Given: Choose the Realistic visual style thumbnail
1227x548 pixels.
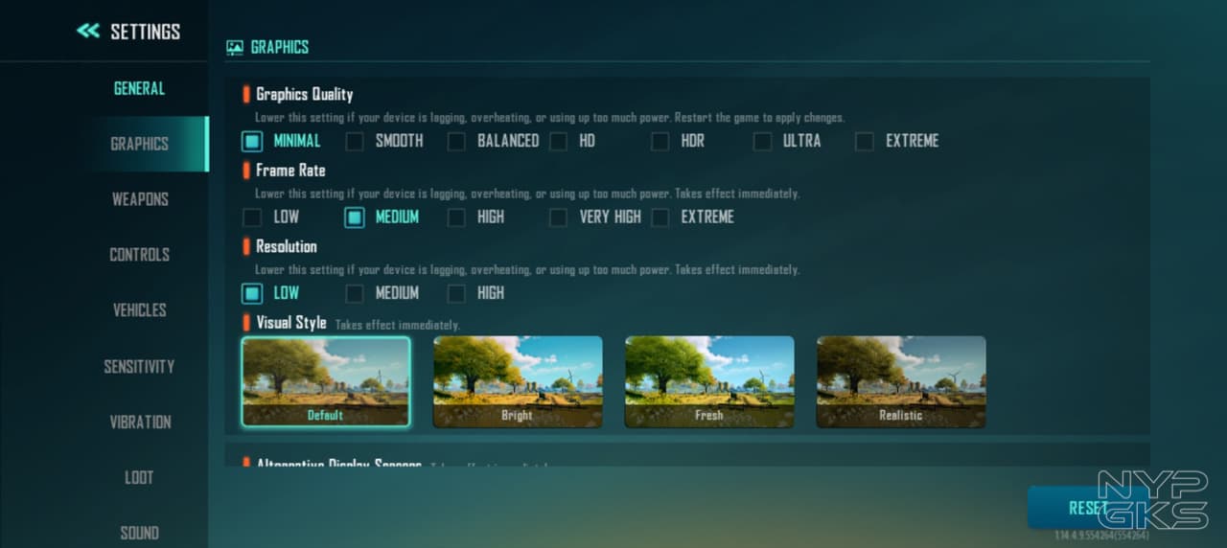Looking at the screenshot, I should pyautogui.click(x=900, y=381).
